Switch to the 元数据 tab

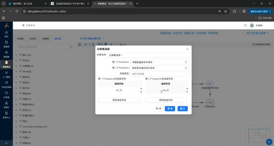click(x=45, y=38)
